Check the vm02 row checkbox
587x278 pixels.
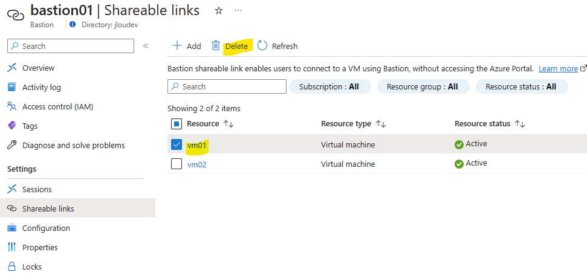click(177, 164)
